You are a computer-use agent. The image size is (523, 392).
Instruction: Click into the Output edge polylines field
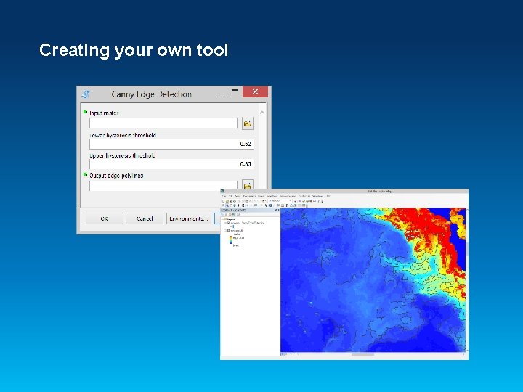[x=163, y=186]
